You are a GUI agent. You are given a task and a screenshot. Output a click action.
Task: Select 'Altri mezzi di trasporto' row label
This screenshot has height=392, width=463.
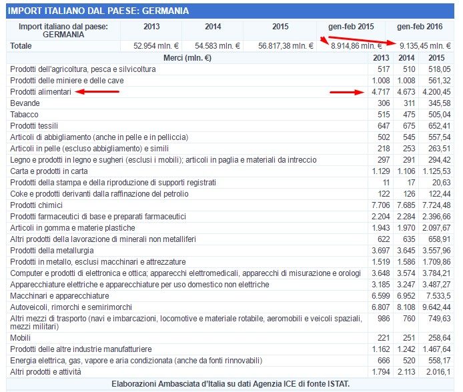pos(186,323)
